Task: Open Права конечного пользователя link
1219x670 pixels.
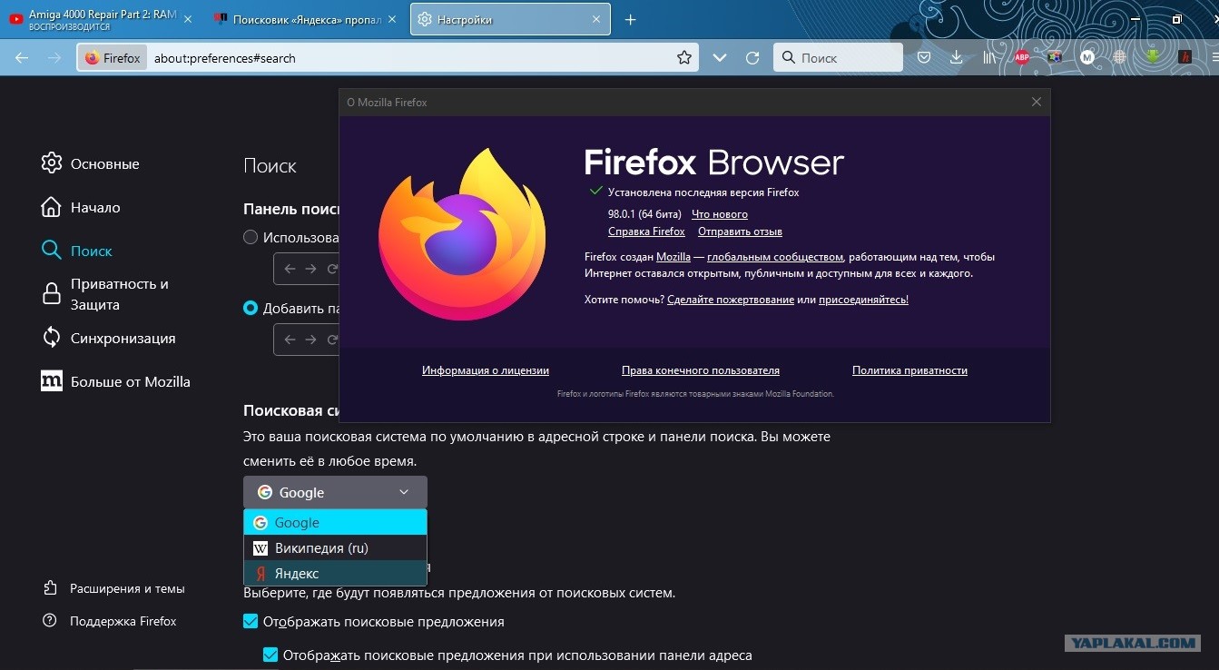Action: 701,370
